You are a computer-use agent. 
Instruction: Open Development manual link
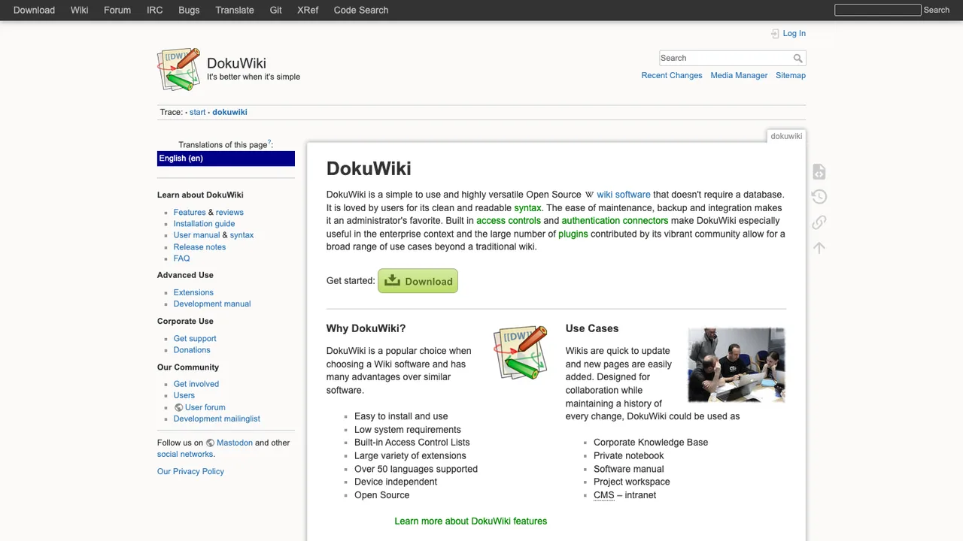click(212, 304)
